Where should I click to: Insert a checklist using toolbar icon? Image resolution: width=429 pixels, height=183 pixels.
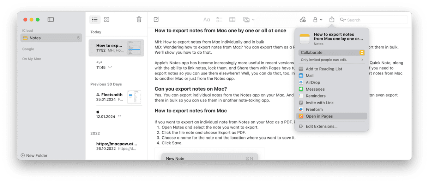click(x=219, y=20)
